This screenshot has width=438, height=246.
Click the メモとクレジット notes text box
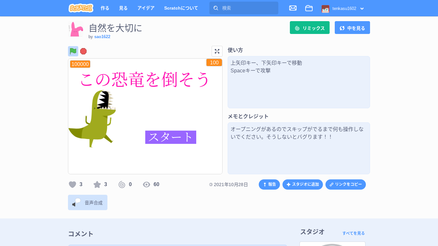tap(299, 148)
